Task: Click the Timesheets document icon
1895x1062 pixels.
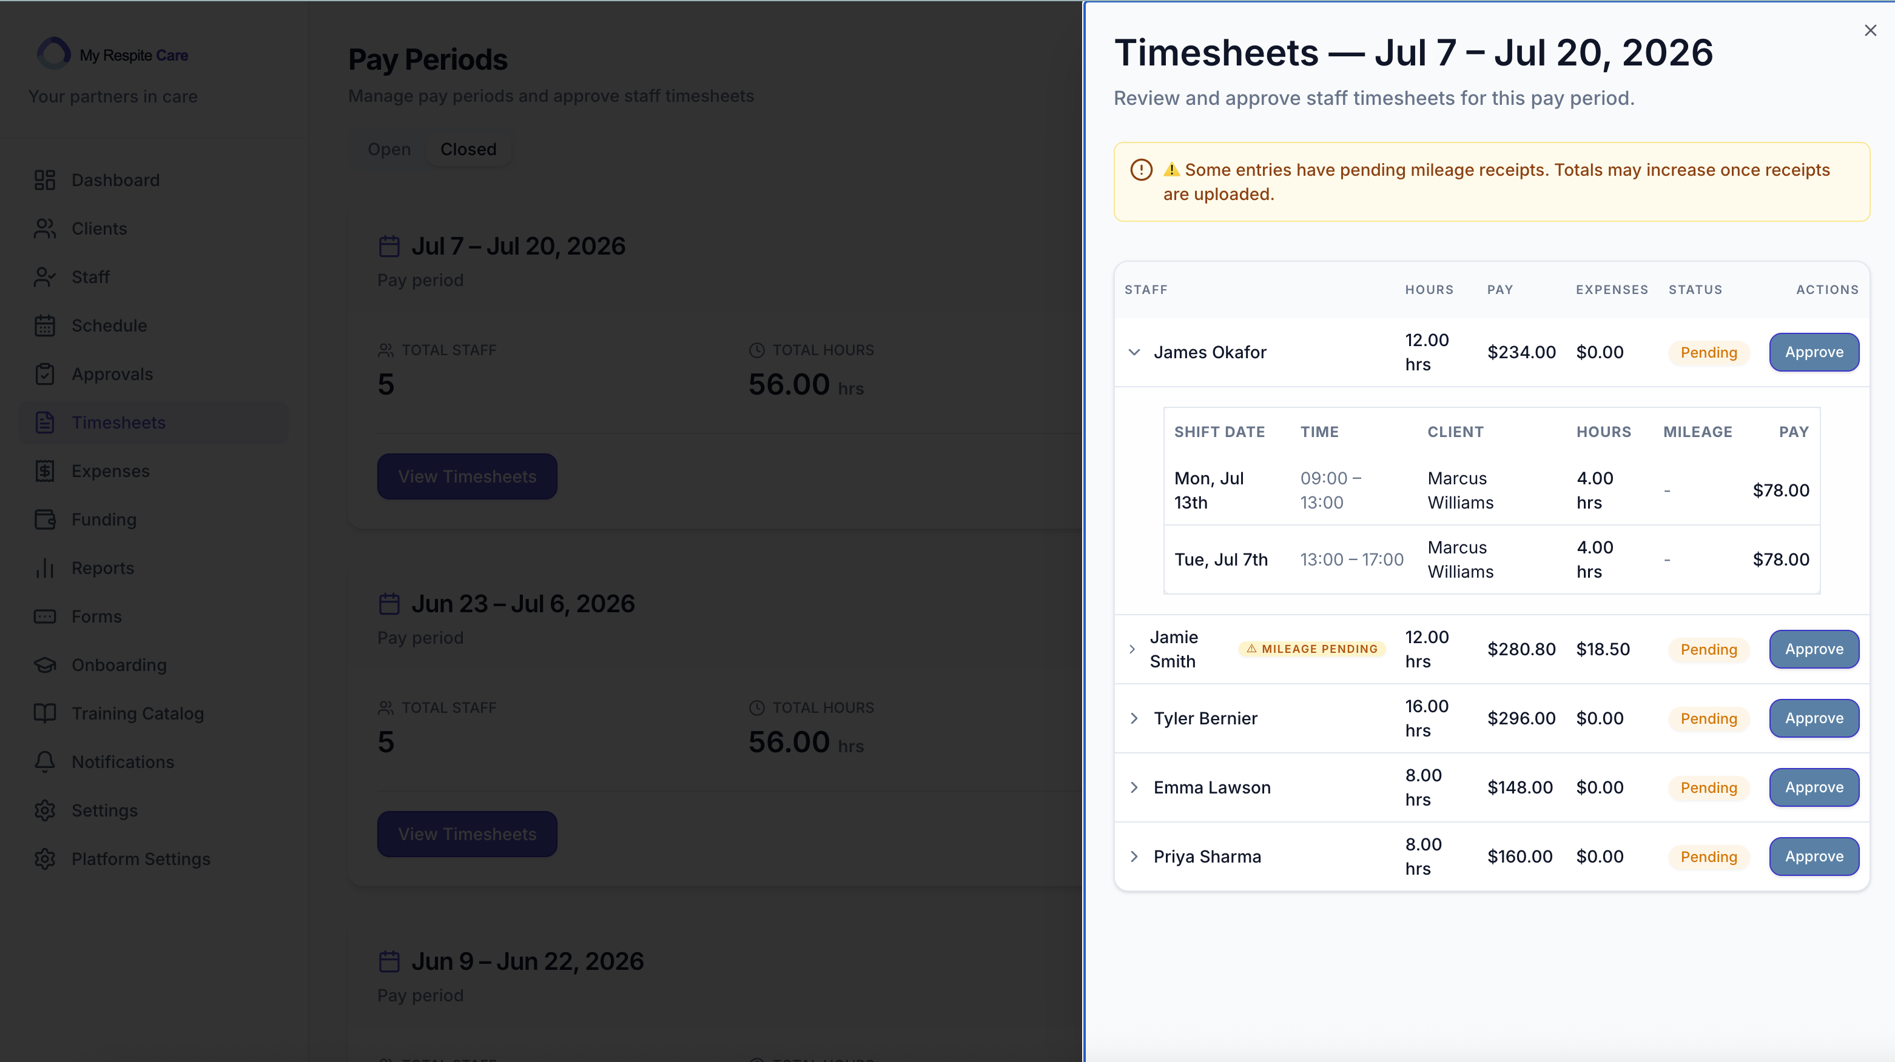Action: pos(45,422)
